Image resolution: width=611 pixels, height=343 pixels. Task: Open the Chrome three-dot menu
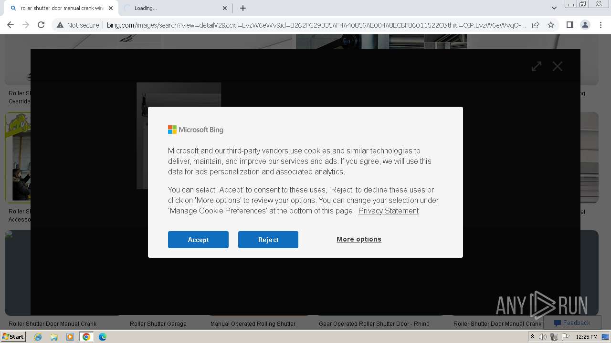(600, 25)
